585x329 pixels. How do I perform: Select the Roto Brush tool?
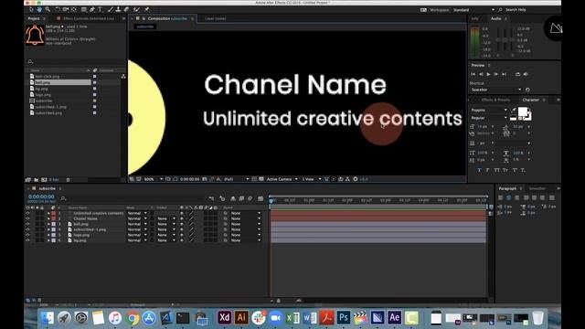click(x=136, y=9)
